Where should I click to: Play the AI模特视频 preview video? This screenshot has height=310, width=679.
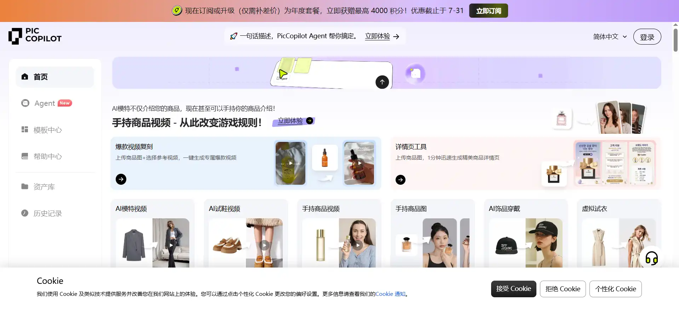point(171,245)
